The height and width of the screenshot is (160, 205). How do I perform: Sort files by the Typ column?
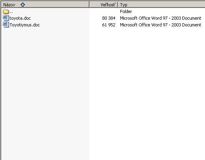[123, 5]
